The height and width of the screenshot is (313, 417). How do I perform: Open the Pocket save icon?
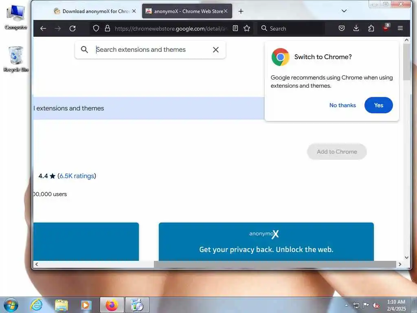click(342, 28)
